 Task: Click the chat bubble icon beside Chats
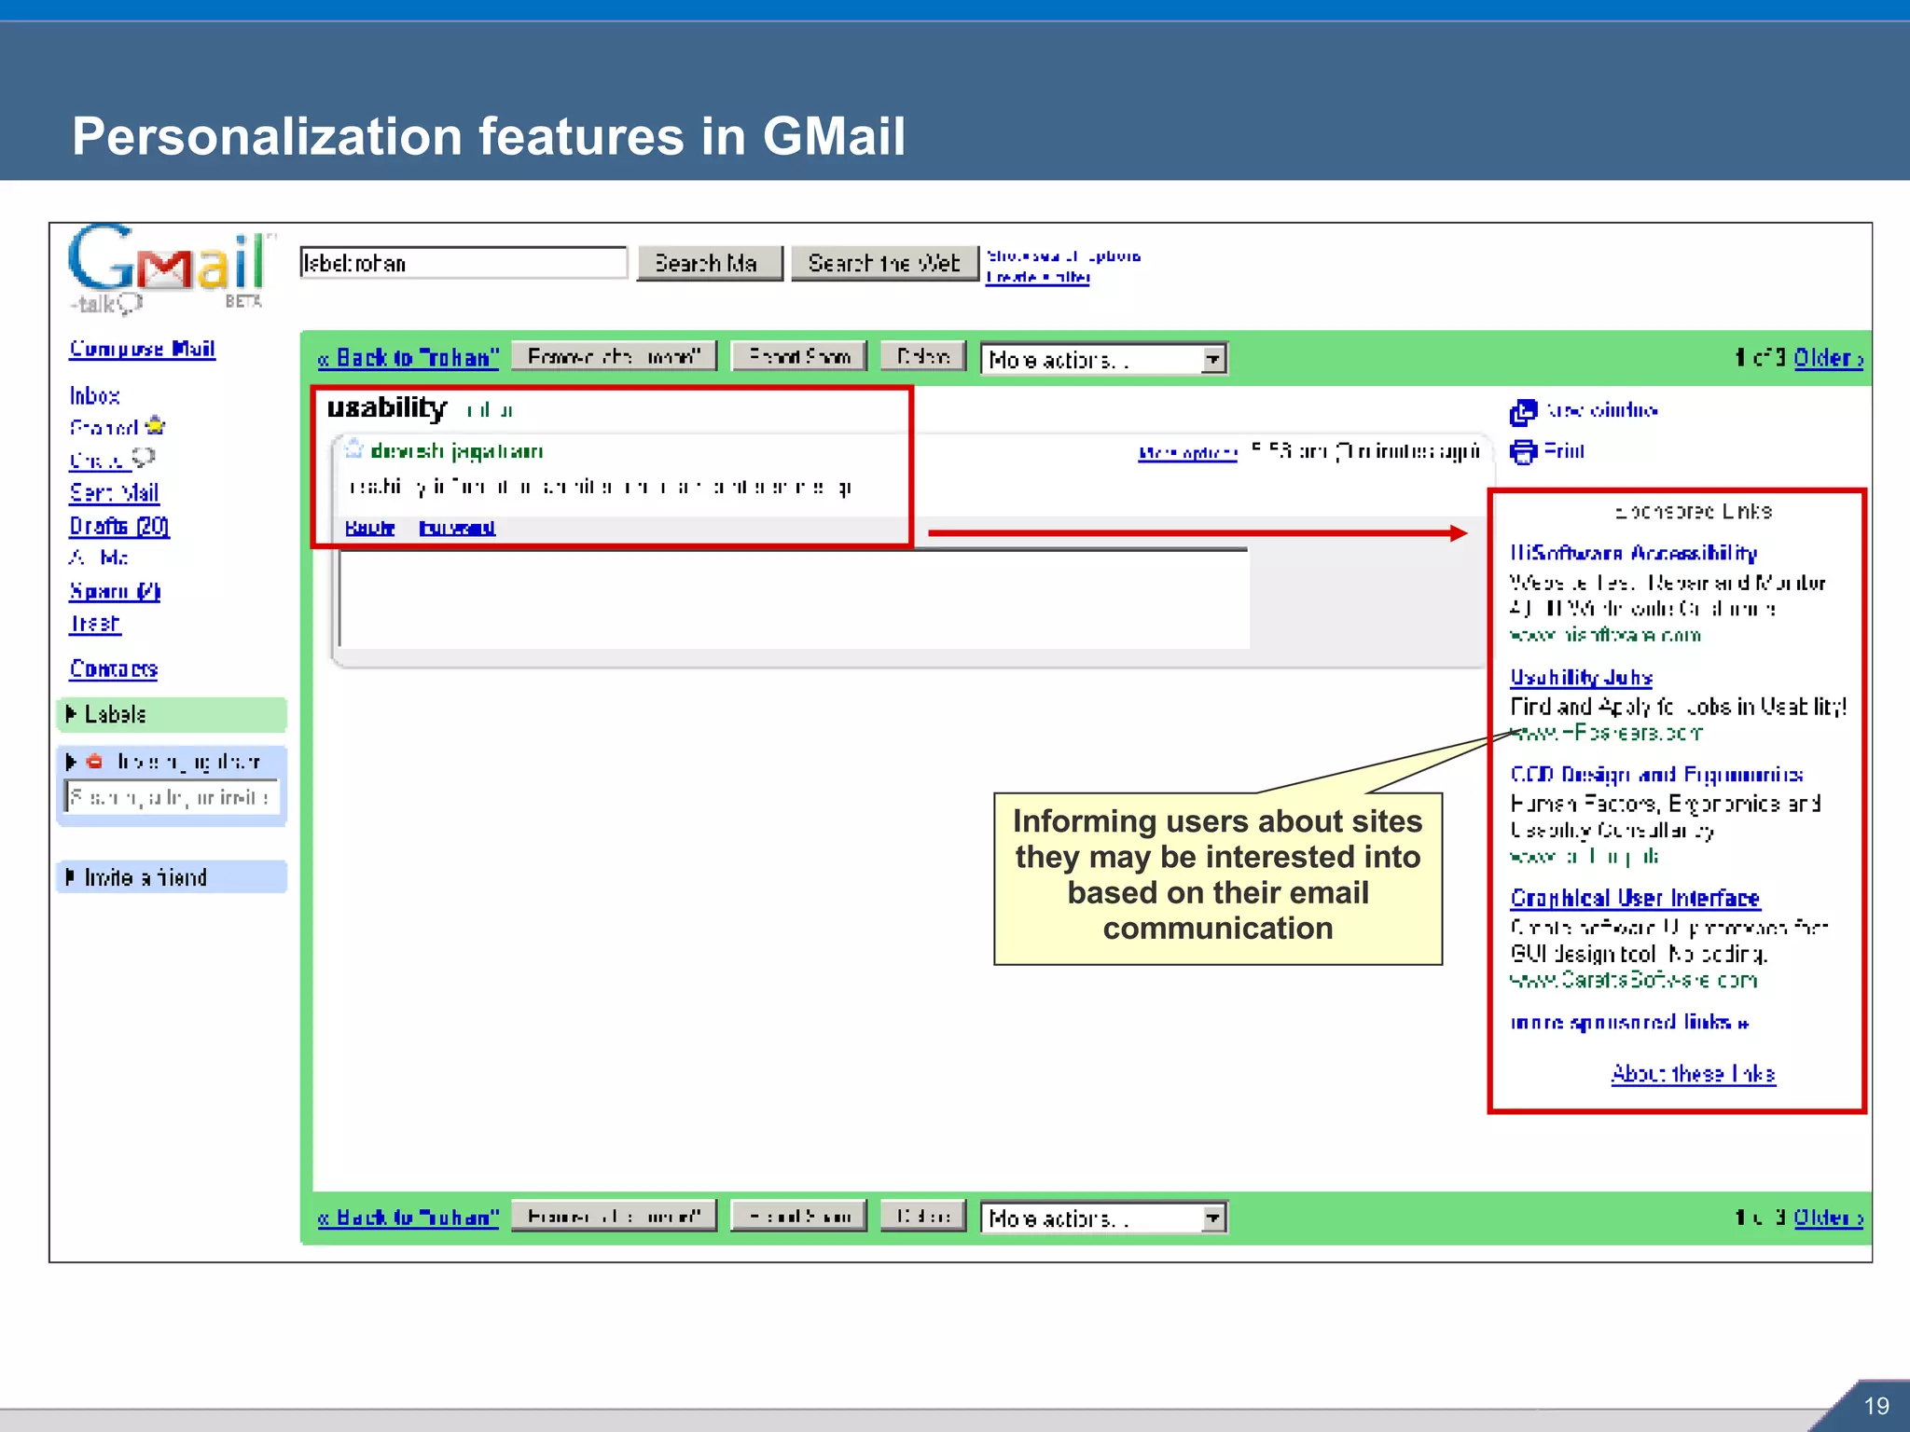coord(144,458)
